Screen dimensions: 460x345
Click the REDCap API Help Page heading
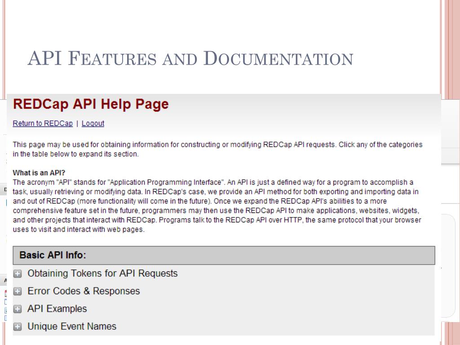click(x=91, y=104)
